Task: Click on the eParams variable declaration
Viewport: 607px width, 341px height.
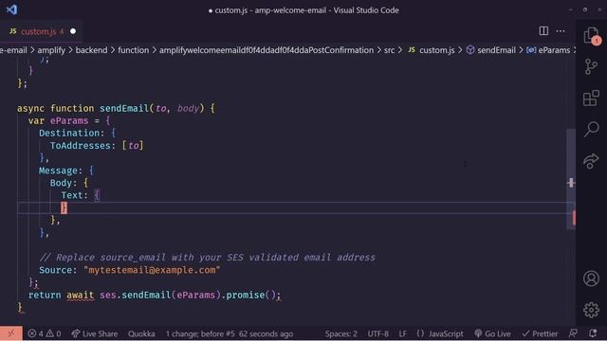Action: [x=69, y=120]
